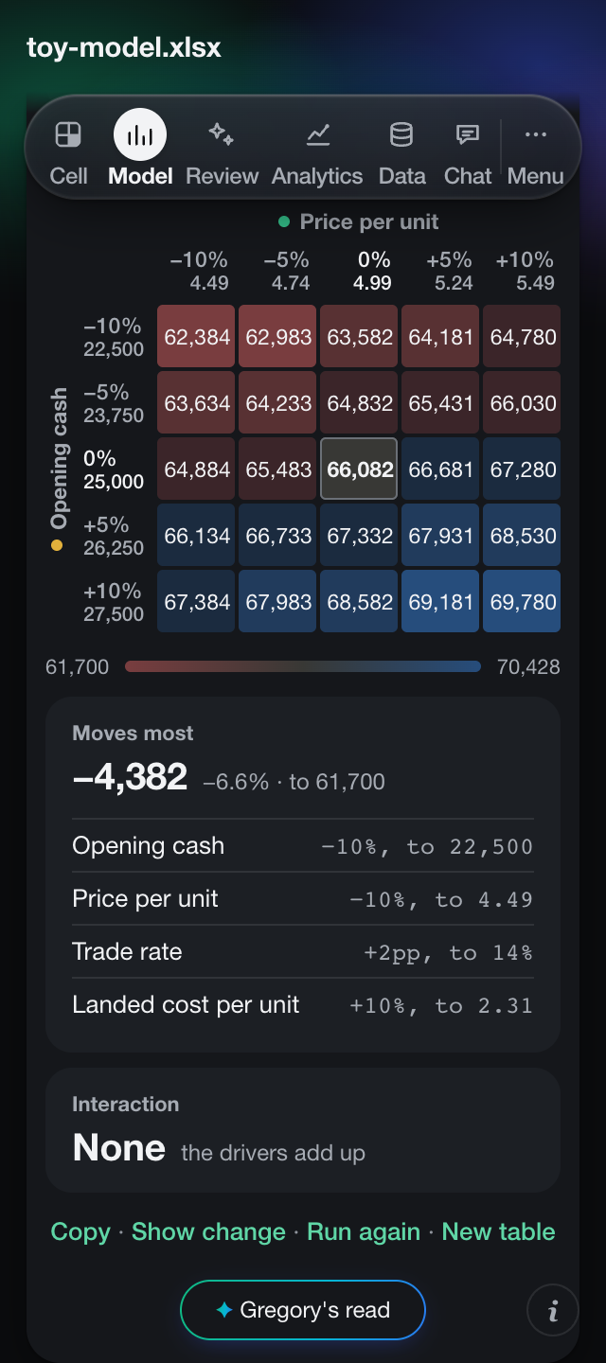This screenshot has height=1363, width=606.
Task: Click cell 65,431
Action: click(441, 402)
